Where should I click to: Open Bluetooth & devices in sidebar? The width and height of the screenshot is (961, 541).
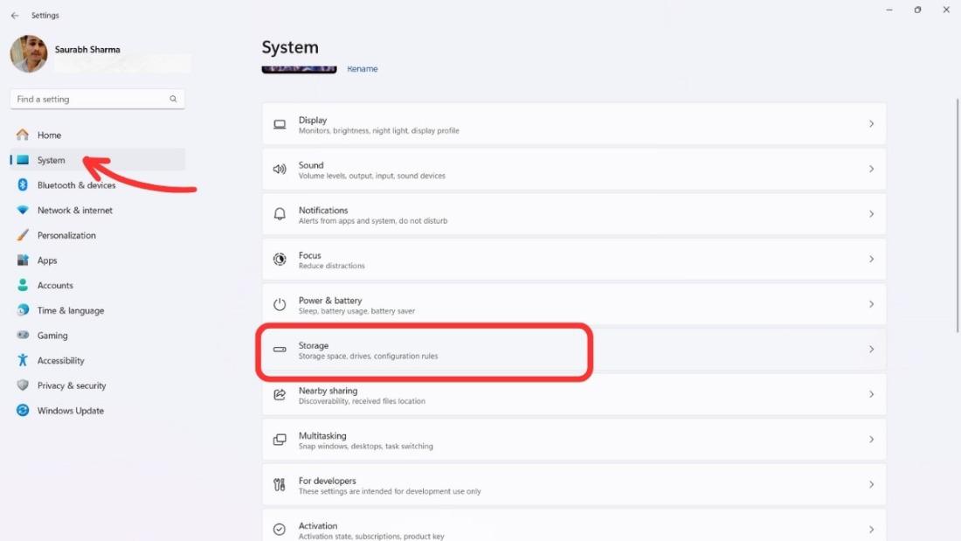(x=76, y=185)
